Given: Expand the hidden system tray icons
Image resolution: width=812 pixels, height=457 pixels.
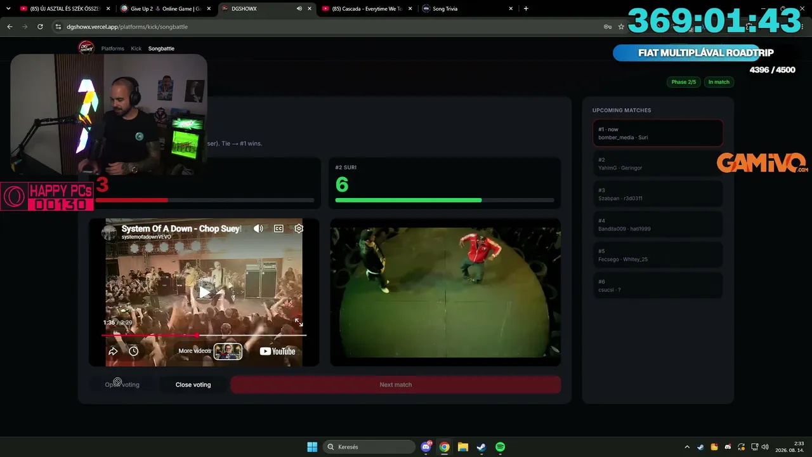Looking at the screenshot, I should (687, 447).
